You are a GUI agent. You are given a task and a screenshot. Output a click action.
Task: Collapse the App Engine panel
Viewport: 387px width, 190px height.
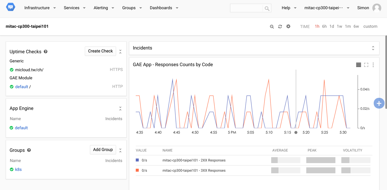click(x=120, y=109)
